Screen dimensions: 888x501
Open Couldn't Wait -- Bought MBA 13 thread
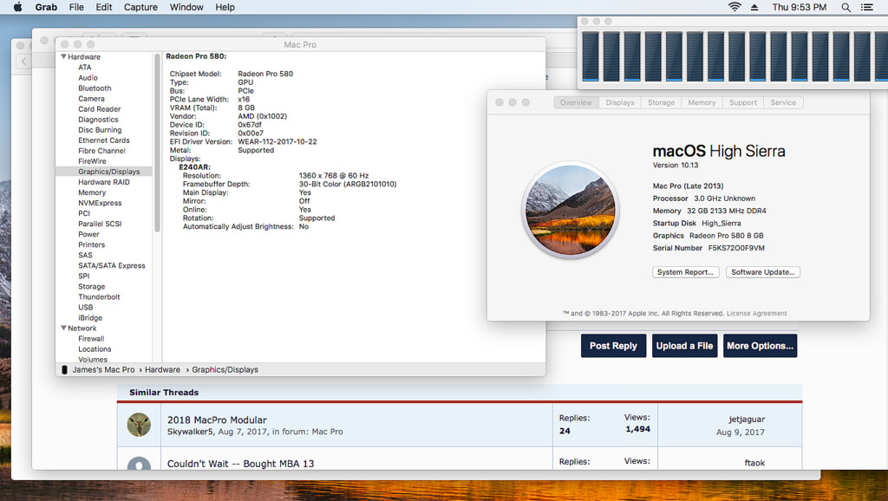tap(241, 464)
